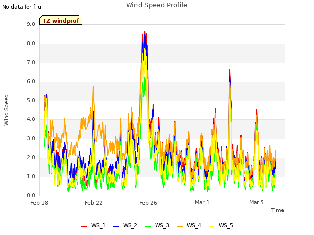Click the orange WS_4 peak near Feb 22
314x235 pixels.
[x=93, y=87]
